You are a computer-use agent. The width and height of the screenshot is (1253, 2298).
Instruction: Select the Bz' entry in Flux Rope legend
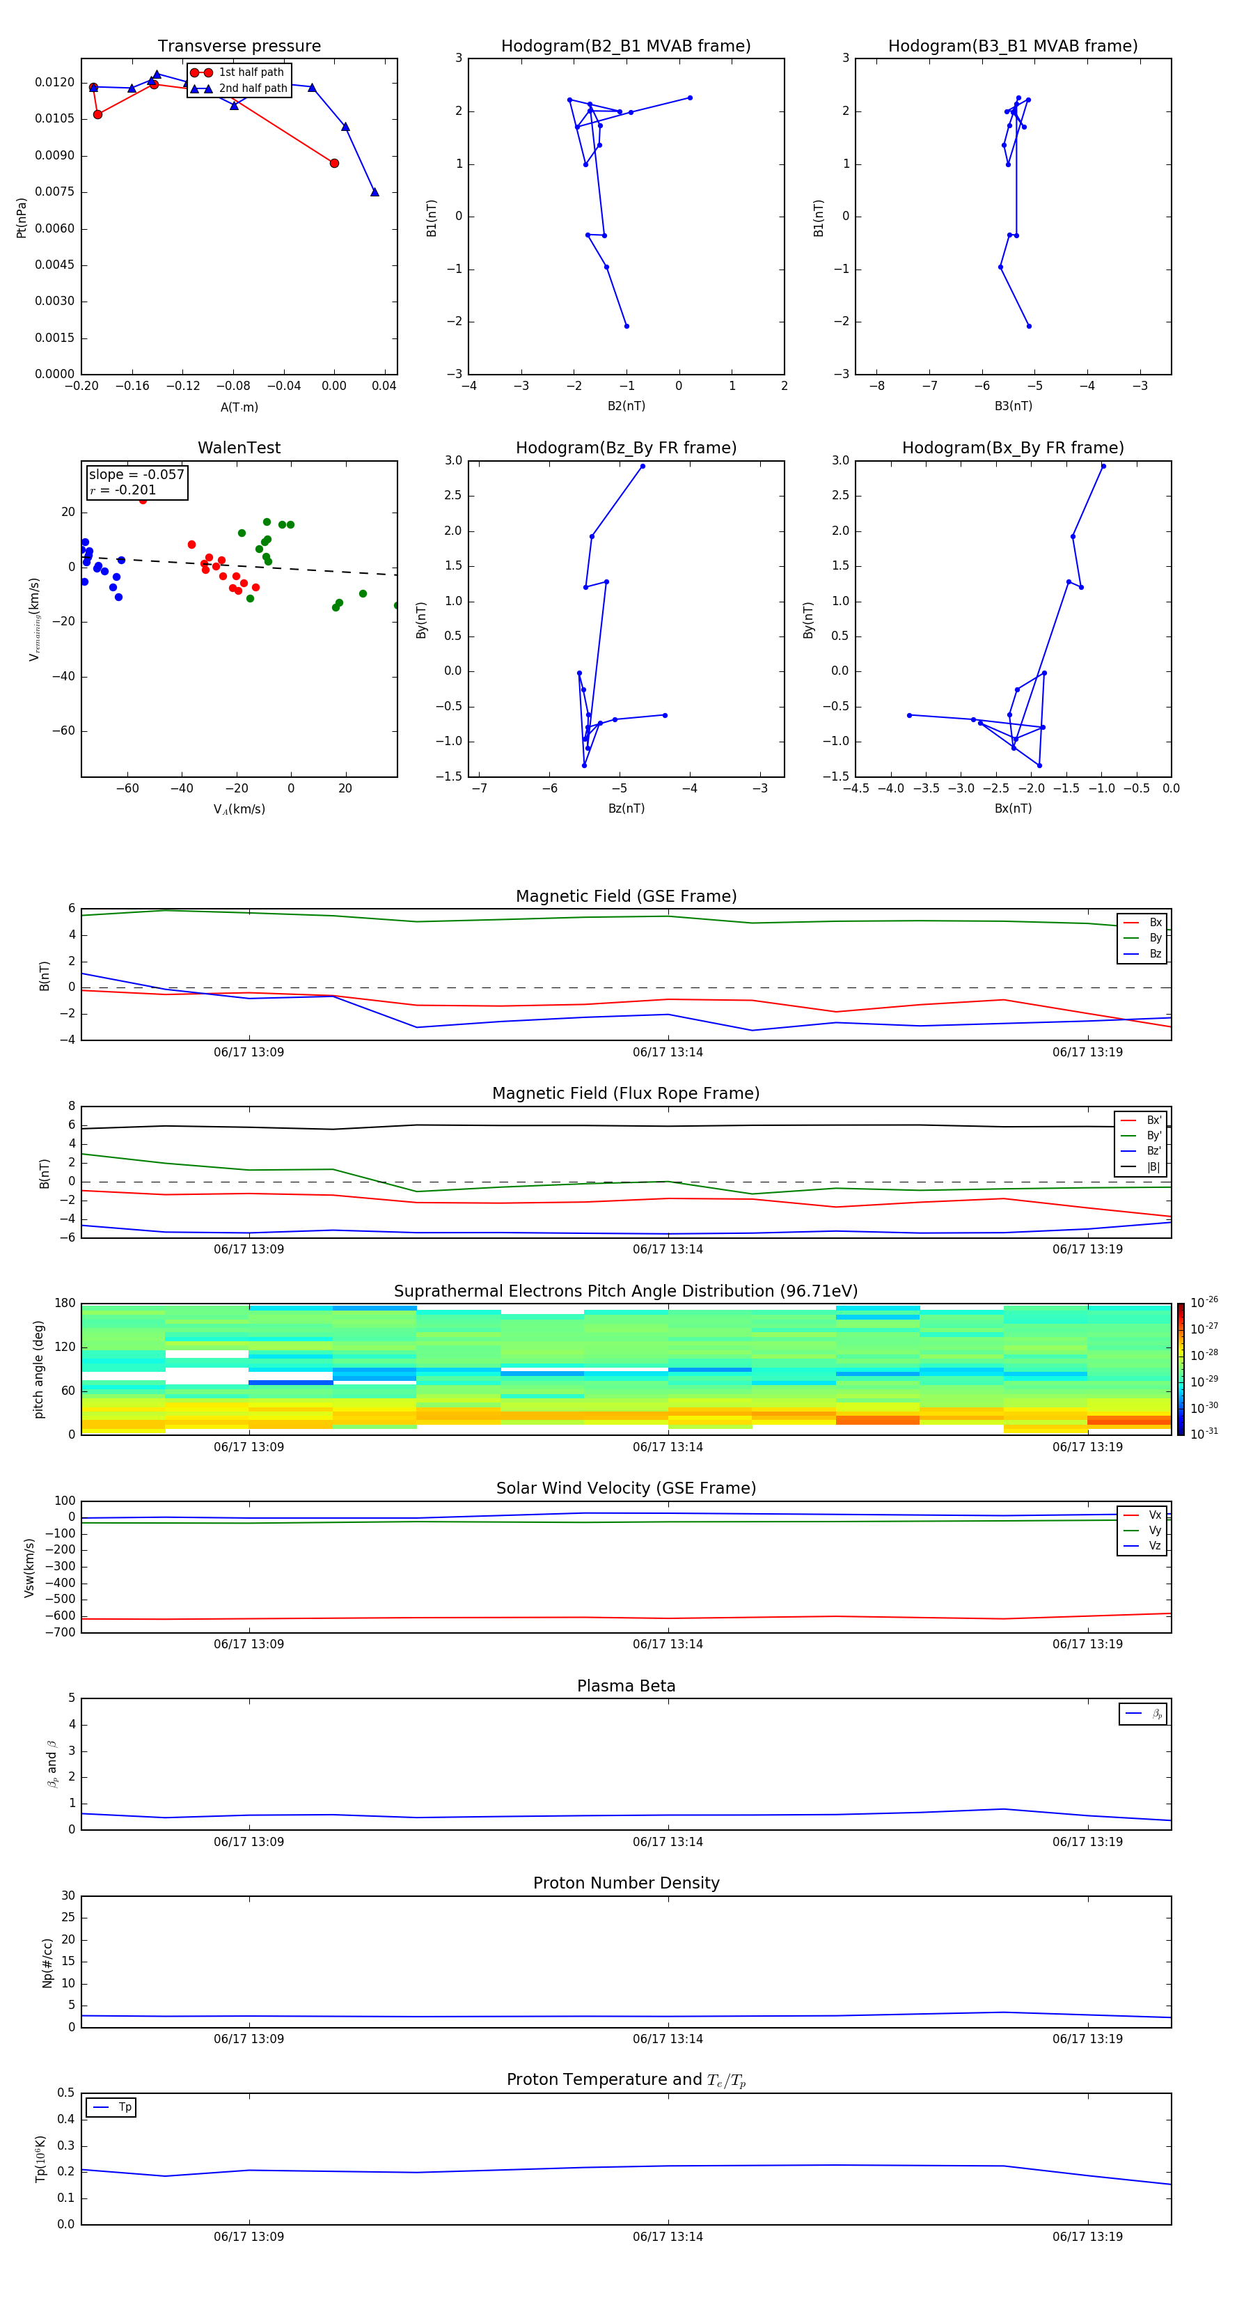[x=1142, y=1151]
